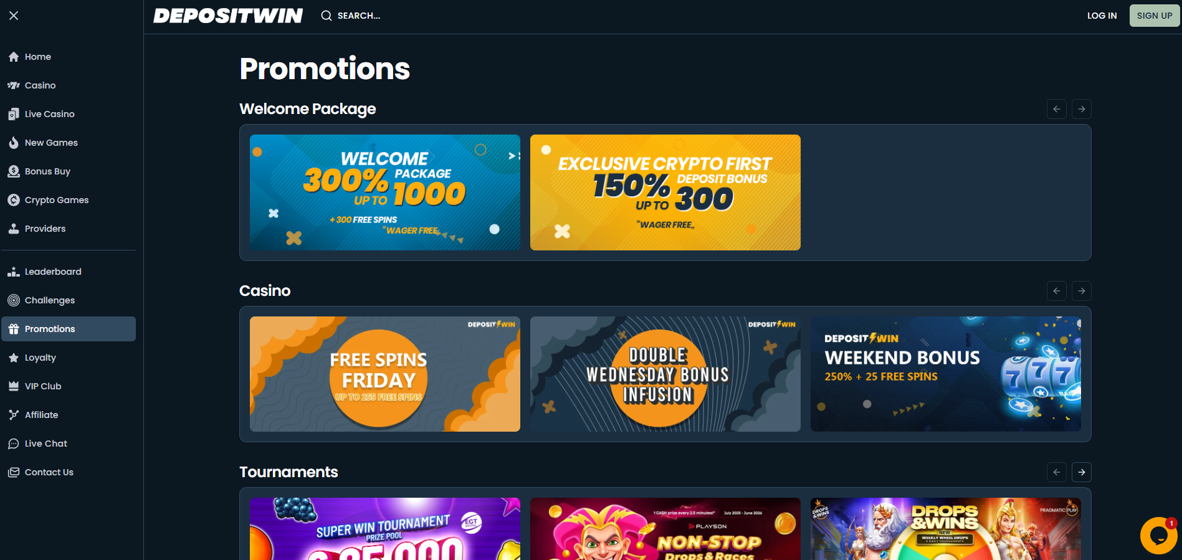The height and width of the screenshot is (560, 1182).
Task: Open Live Casino icon in sidebar
Action: 14,114
